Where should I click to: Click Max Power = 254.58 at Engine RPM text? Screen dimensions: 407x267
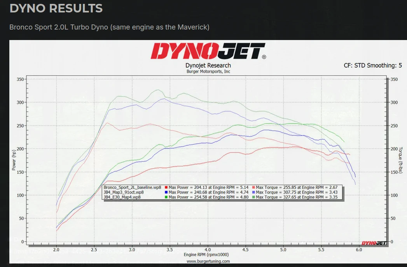209,197
